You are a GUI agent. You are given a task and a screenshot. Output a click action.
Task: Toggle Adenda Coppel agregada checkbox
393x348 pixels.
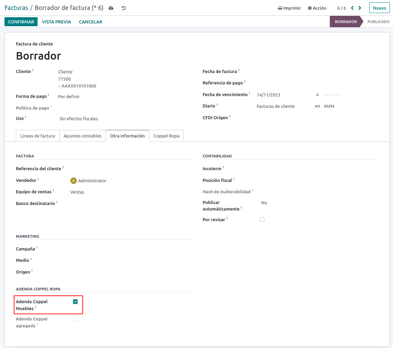[x=75, y=319]
